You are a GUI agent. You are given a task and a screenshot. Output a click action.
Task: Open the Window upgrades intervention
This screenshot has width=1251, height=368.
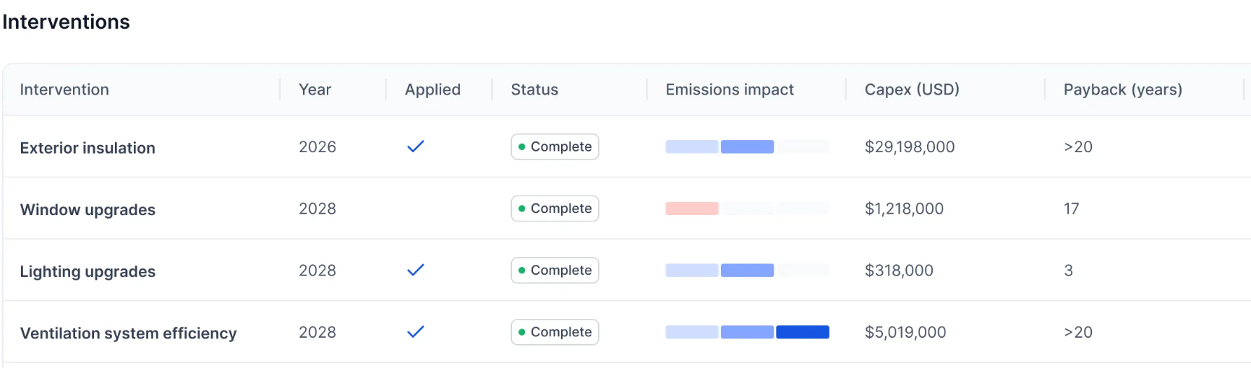tap(87, 210)
